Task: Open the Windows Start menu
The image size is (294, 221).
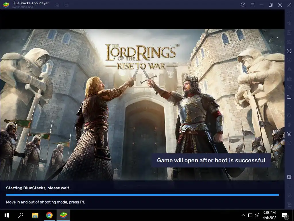Action: click(7, 215)
